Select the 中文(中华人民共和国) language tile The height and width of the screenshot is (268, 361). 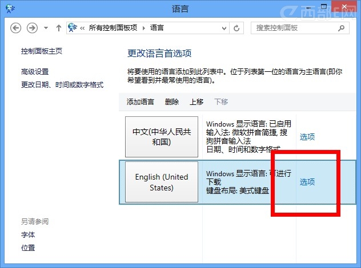pos(162,137)
